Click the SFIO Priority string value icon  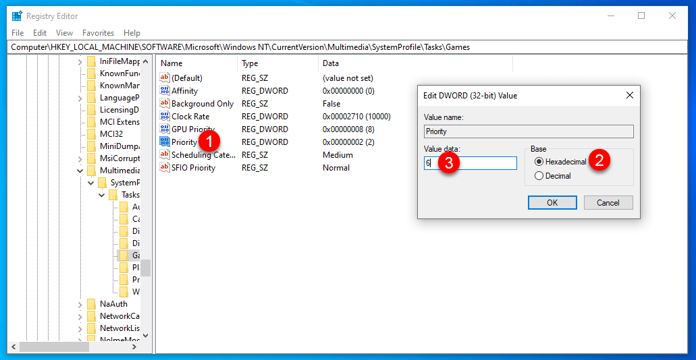click(165, 168)
